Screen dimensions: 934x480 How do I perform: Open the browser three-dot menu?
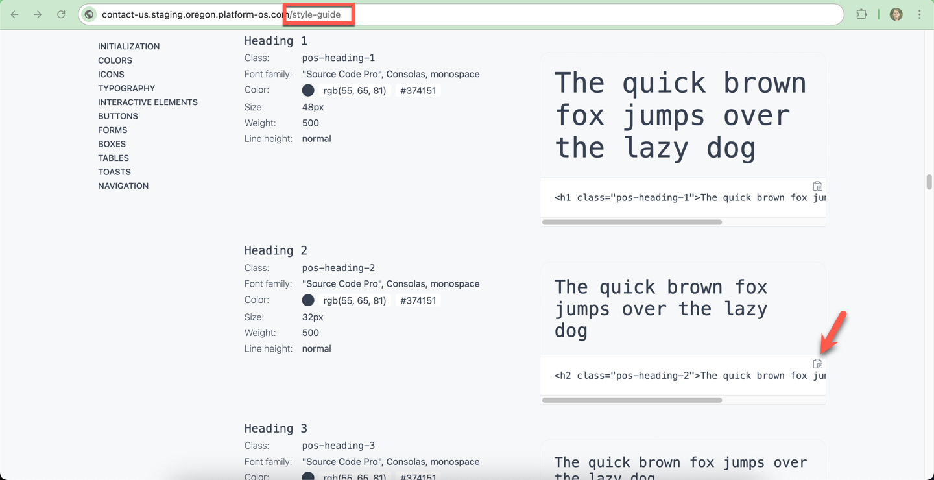pyautogui.click(x=920, y=14)
